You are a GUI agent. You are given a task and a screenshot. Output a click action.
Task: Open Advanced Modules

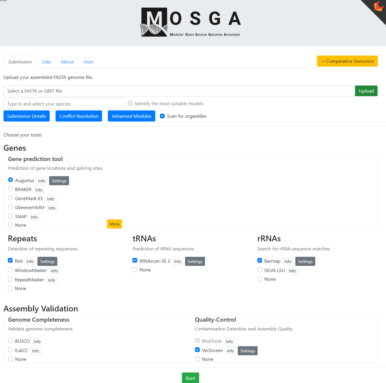[132, 116]
